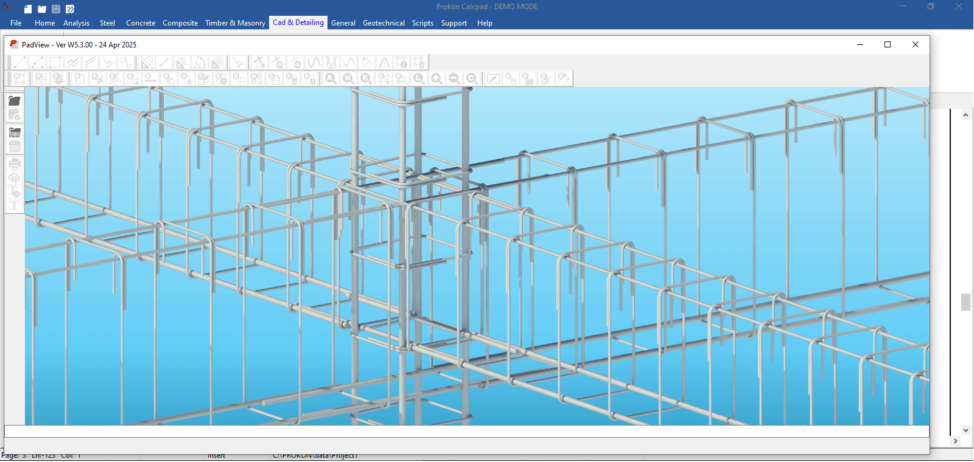Viewport: 974px width, 462px height.
Task: Click the scroll down arrow on right scrollbar
Action: [x=965, y=430]
